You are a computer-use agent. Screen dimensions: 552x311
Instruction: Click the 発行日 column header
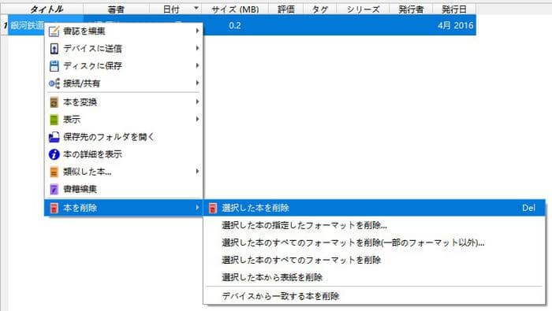point(454,9)
